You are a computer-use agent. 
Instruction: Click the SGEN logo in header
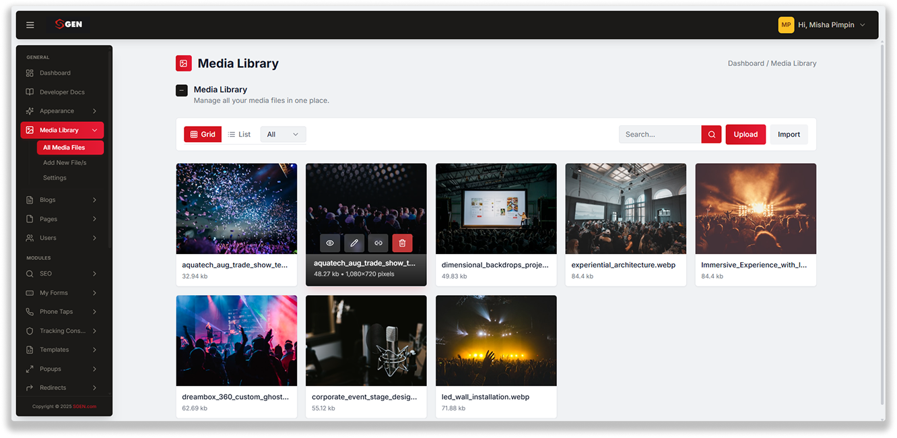coord(69,24)
